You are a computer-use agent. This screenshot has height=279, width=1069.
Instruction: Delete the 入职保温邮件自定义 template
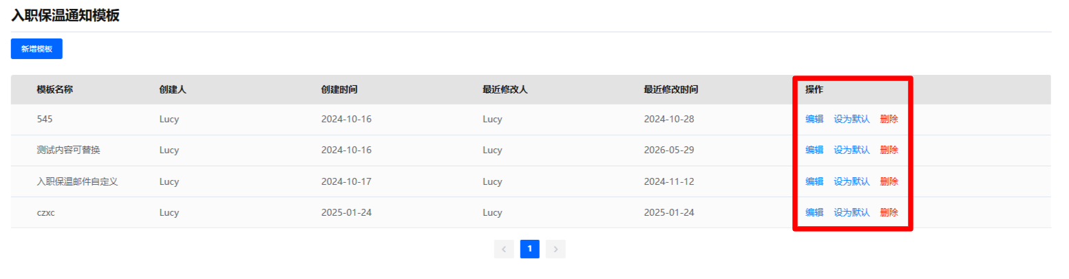click(x=889, y=181)
